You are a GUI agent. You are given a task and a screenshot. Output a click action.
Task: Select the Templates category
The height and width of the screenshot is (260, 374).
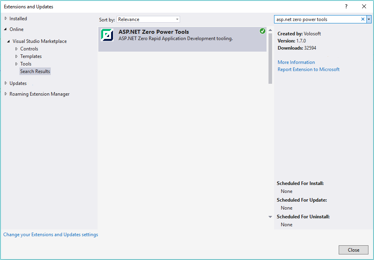pyautogui.click(x=31, y=56)
